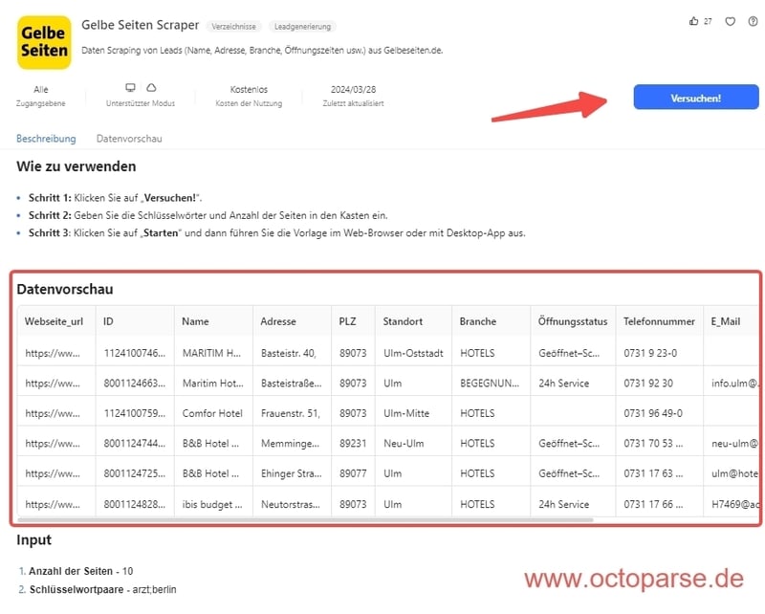Click the cloud mode icon
Viewport: 765px width, 614px height.
151,87
